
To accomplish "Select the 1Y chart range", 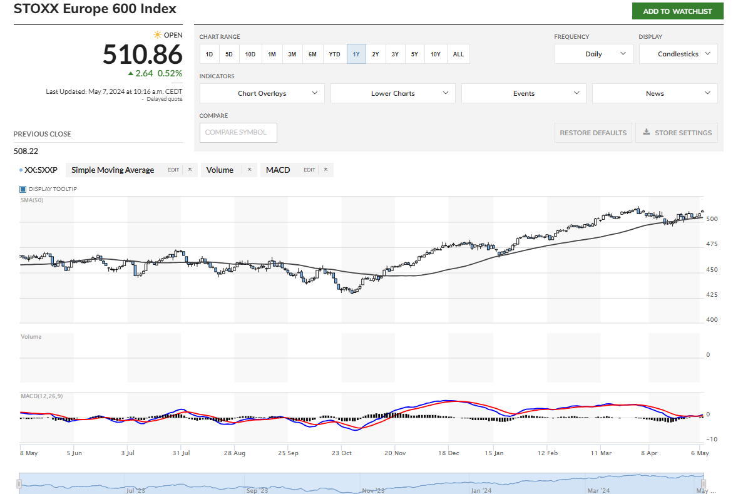I will click(356, 54).
